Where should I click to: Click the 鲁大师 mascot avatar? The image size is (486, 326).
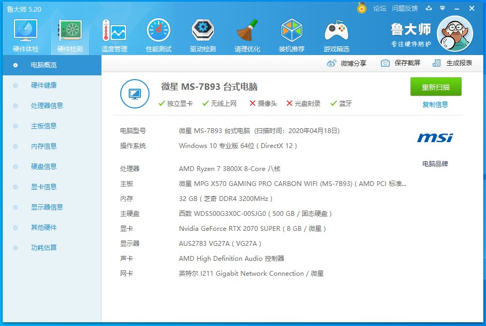pos(455,33)
